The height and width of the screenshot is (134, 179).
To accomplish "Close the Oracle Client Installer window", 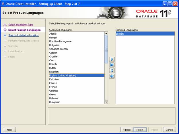I will (175, 4).
